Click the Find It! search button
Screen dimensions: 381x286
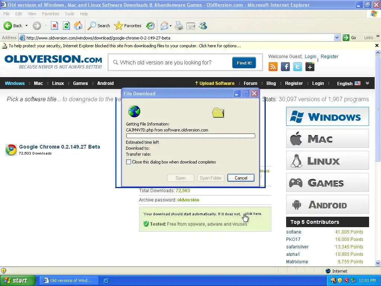click(x=244, y=63)
